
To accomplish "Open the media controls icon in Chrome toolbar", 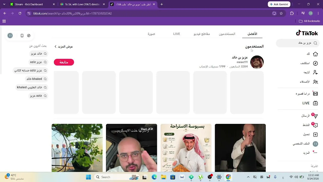I will click(303, 13).
